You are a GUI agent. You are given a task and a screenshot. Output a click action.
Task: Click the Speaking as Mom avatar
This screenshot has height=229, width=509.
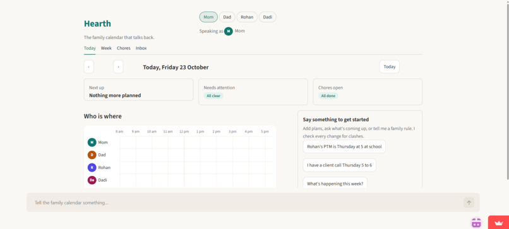coord(229,31)
